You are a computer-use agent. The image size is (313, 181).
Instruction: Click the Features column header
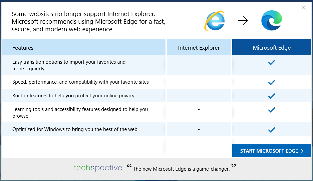coord(84,47)
